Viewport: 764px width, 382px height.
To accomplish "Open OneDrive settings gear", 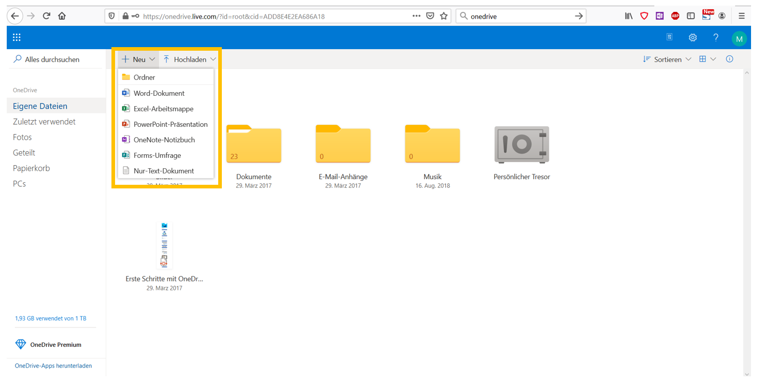I will [692, 37].
